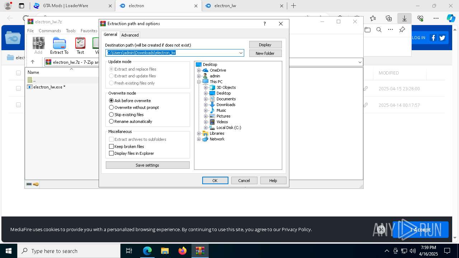Select admin in the folder tree
The image size is (459, 258).
point(212,76)
